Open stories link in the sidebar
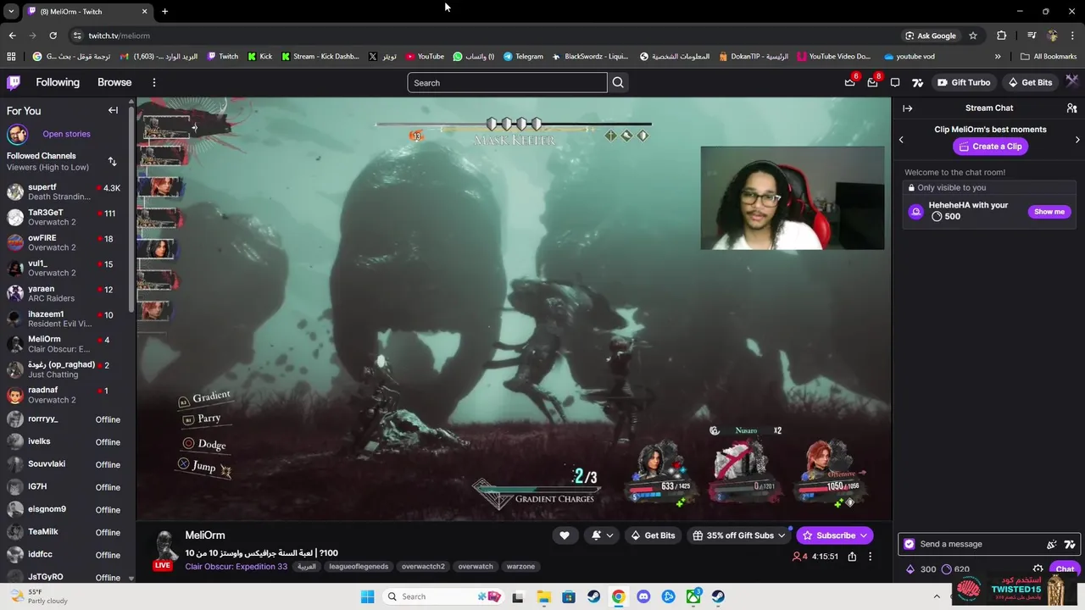Screen dimensions: 1085x610 tap(66, 134)
